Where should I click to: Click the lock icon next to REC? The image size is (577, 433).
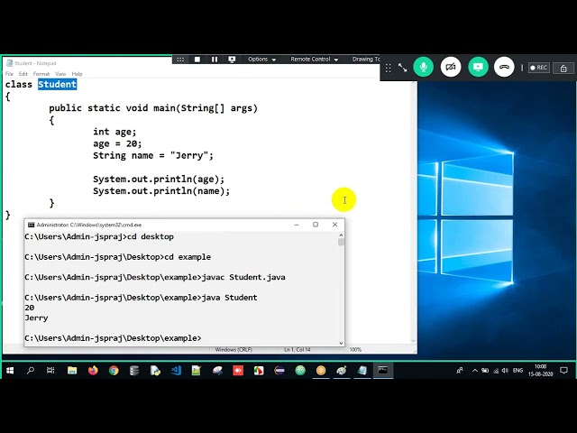[563, 69]
